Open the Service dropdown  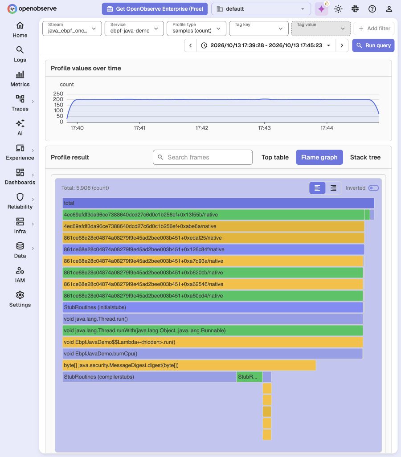point(134,29)
